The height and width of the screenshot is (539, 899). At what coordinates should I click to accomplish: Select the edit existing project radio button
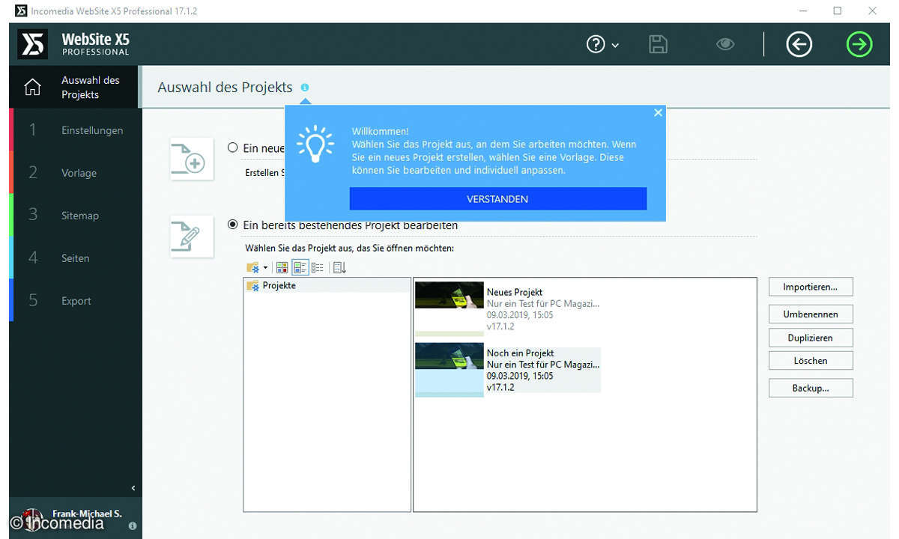tap(232, 225)
